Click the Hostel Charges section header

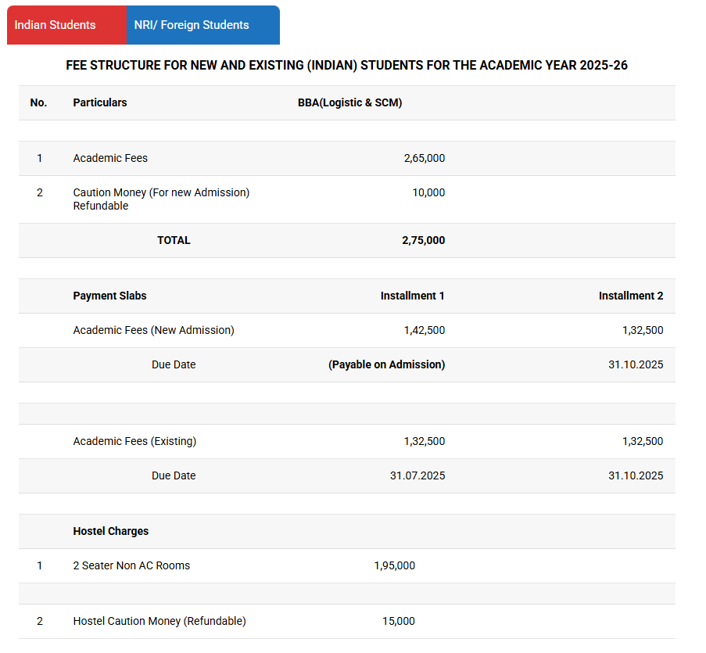pyautogui.click(x=110, y=531)
